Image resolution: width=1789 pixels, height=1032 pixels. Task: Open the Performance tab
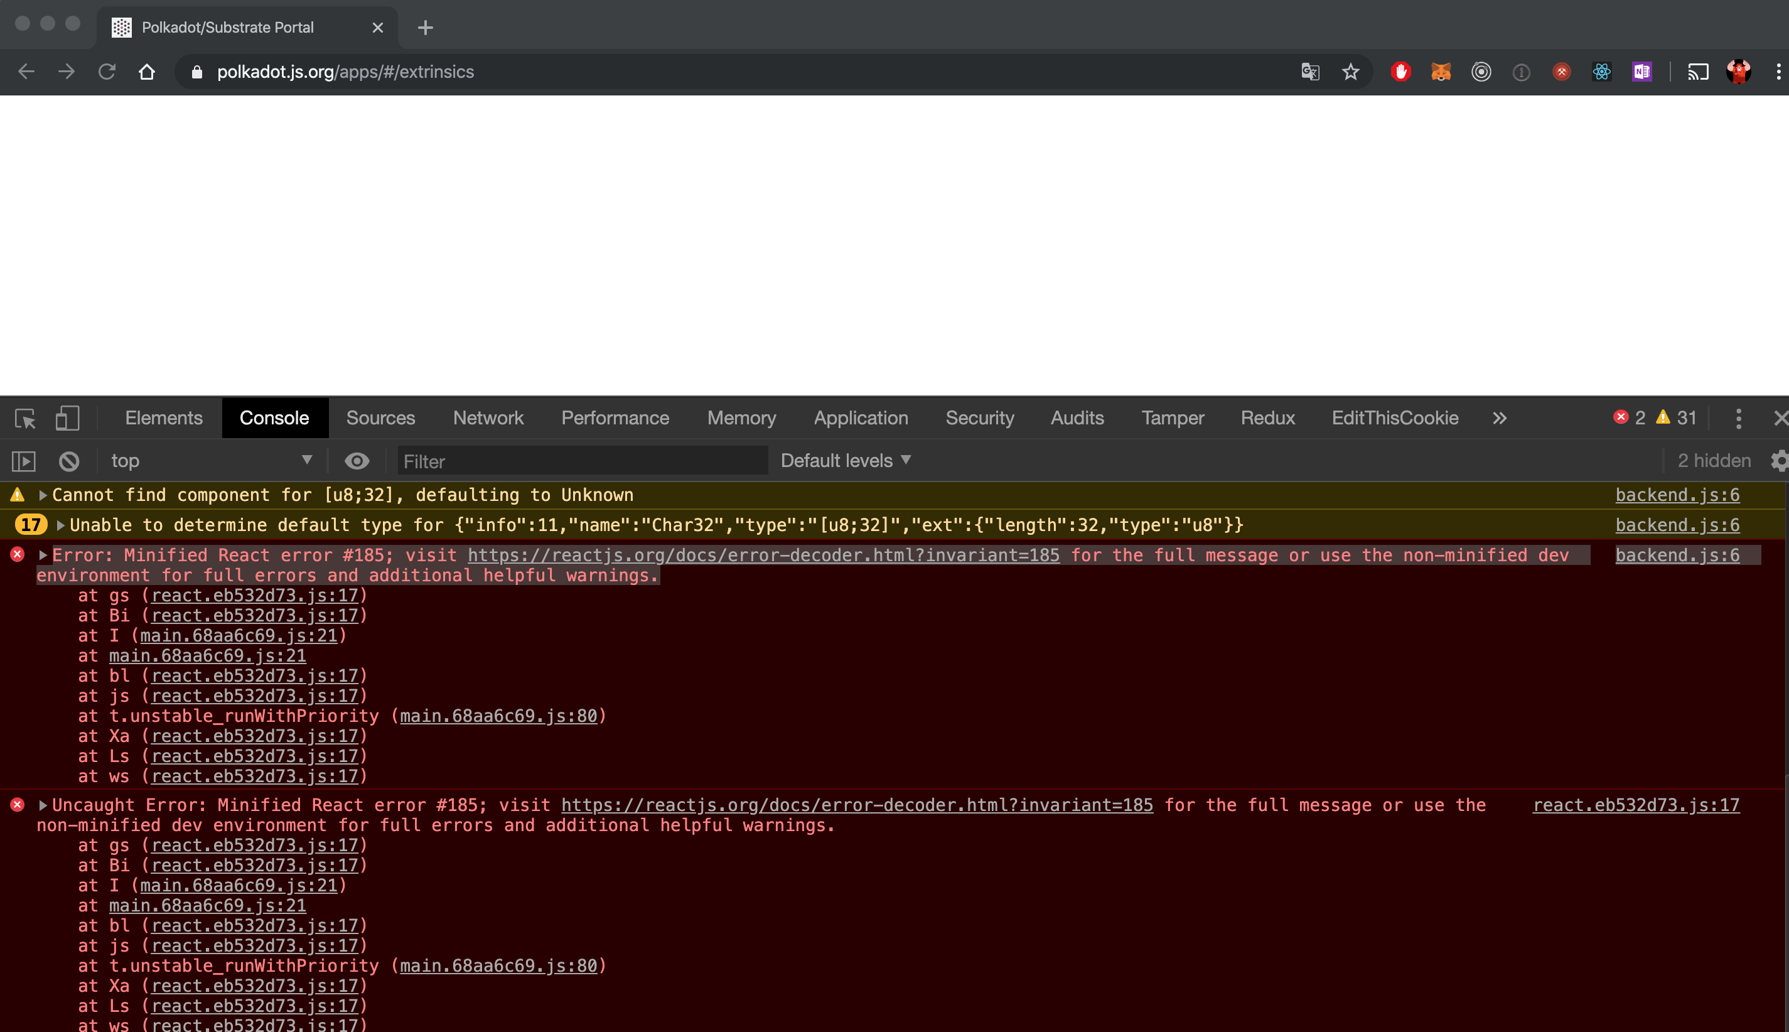click(615, 418)
